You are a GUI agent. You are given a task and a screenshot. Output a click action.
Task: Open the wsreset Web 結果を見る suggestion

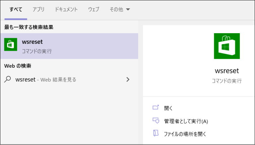click(x=45, y=80)
